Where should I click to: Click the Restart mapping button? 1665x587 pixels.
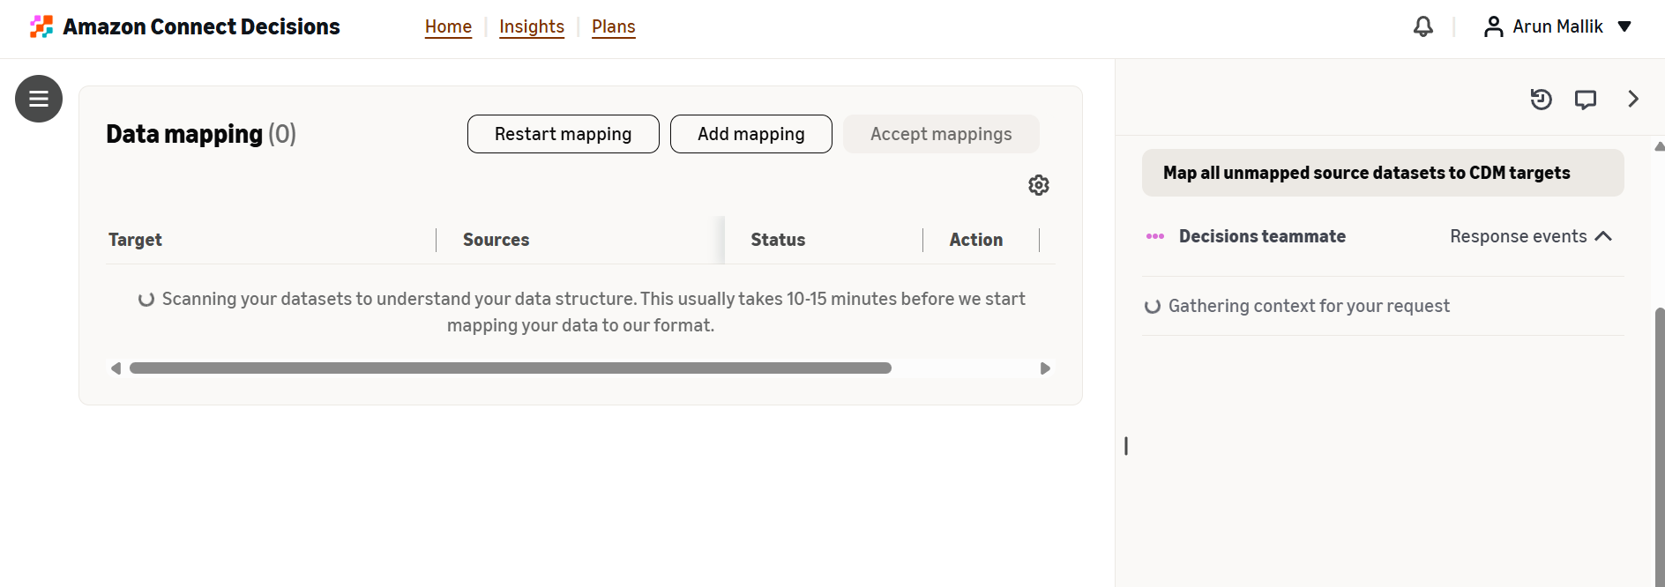click(x=564, y=134)
